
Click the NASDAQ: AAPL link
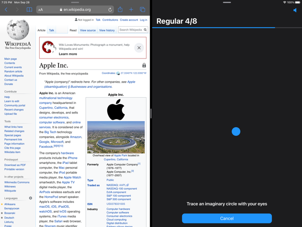(118, 185)
